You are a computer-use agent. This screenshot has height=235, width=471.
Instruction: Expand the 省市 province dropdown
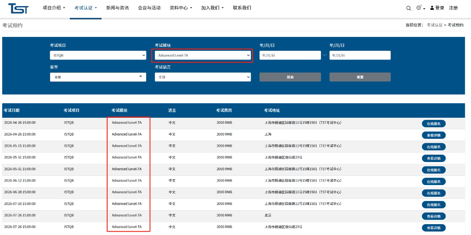(98, 77)
